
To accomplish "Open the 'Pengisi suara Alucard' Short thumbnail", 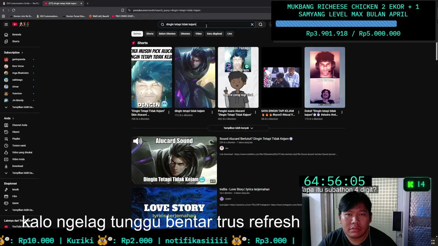I will [238, 77].
